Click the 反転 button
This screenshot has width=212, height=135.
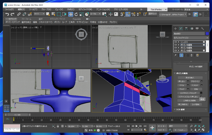(196, 89)
